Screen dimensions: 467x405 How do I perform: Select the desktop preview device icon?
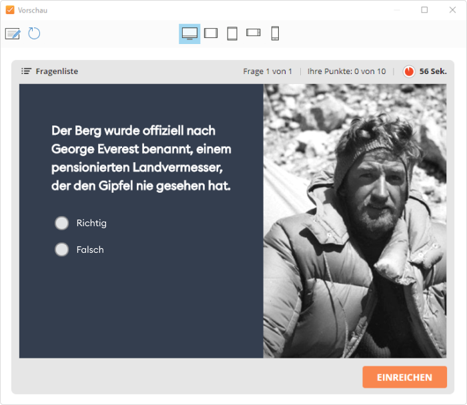pos(189,33)
